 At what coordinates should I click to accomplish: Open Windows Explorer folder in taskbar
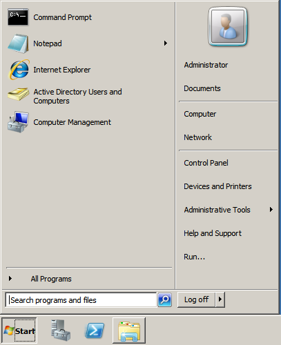pos(129,331)
